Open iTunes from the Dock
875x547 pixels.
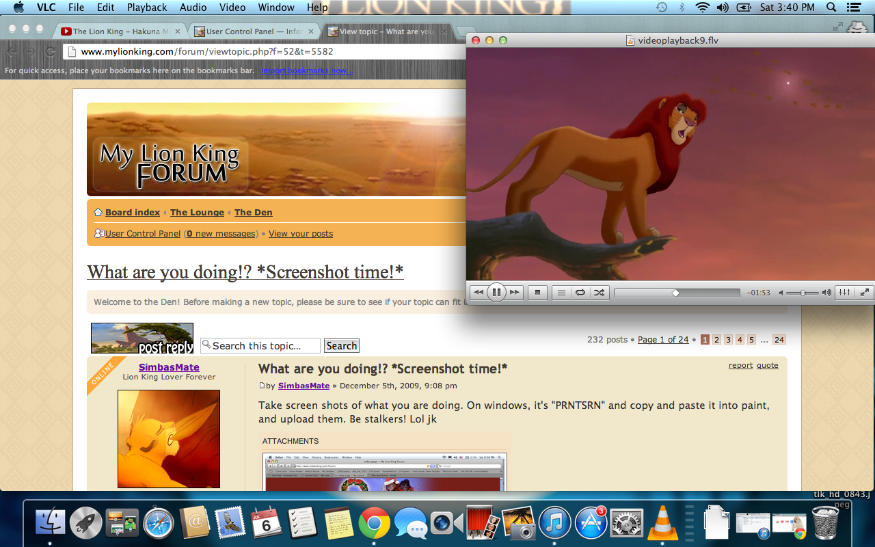554,524
